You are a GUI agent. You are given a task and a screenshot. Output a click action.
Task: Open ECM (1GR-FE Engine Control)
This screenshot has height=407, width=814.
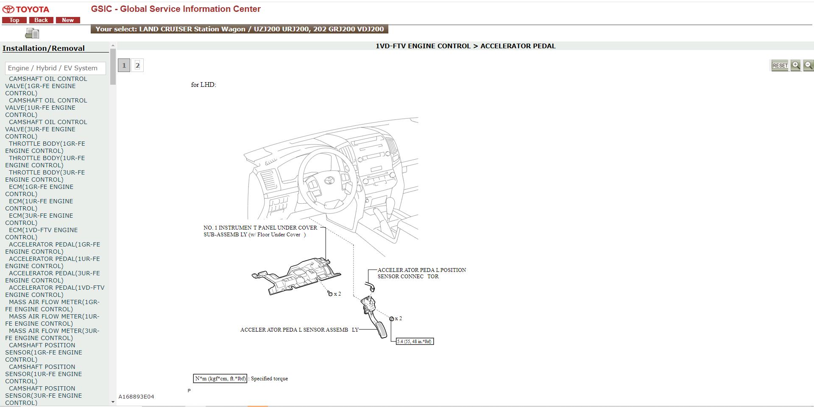click(39, 190)
